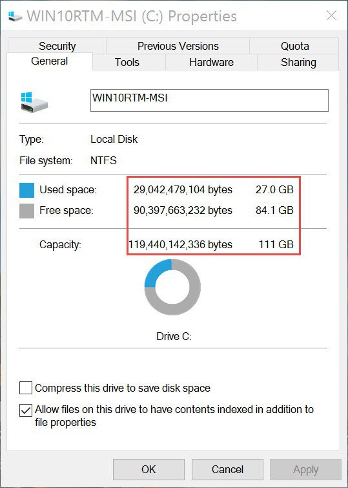Image resolution: width=348 pixels, height=488 pixels.
Task: Select the Quota tab
Action: (294, 46)
